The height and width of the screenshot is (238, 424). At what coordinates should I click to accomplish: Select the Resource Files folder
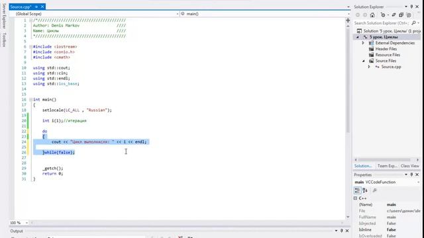[x=388, y=55]
